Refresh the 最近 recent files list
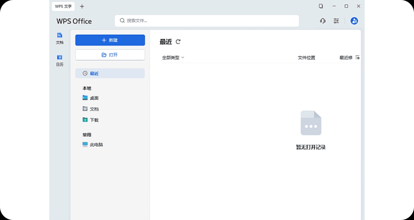Screen dimensions: 414x220 click(x=178, y=42)
